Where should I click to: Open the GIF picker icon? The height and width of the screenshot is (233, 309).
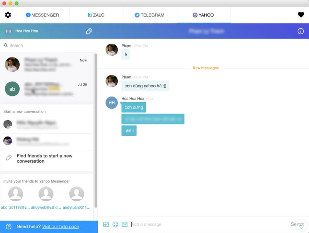pos(125,224)
